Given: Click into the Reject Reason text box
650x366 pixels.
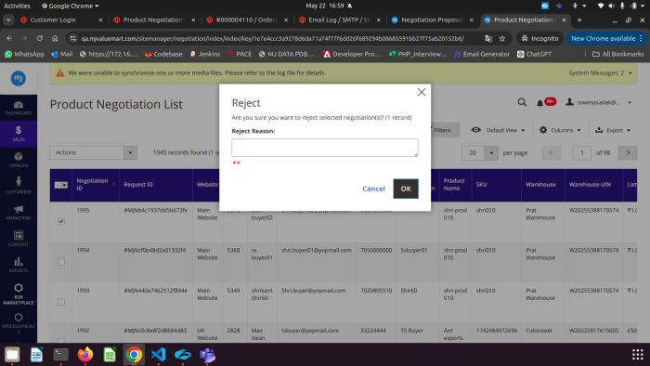Looking at the screenshot, I should pyautogui.click(x=325, y=148).
